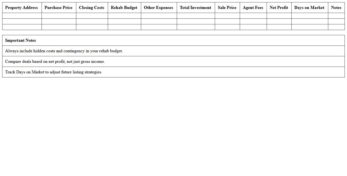Click the Agent Fees column header
Viewport: 347px width, 176px height.
(253, 8)
